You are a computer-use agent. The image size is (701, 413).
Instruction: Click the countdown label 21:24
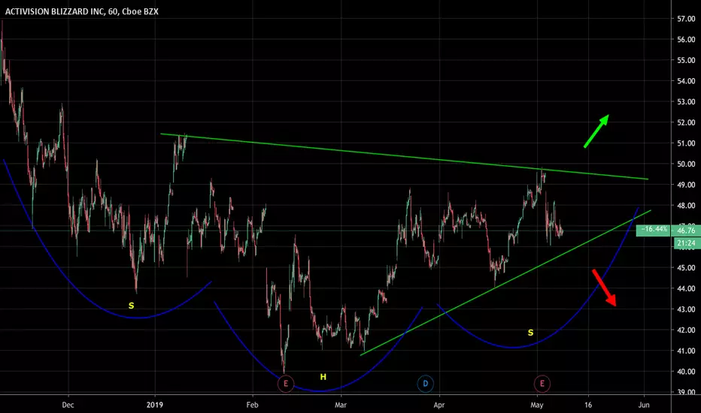pos(686,243)
